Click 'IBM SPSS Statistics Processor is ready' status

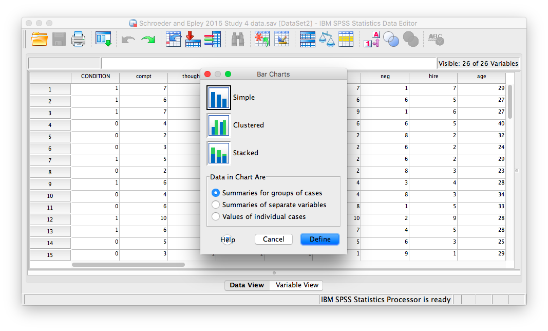click(x=386, y=300)
